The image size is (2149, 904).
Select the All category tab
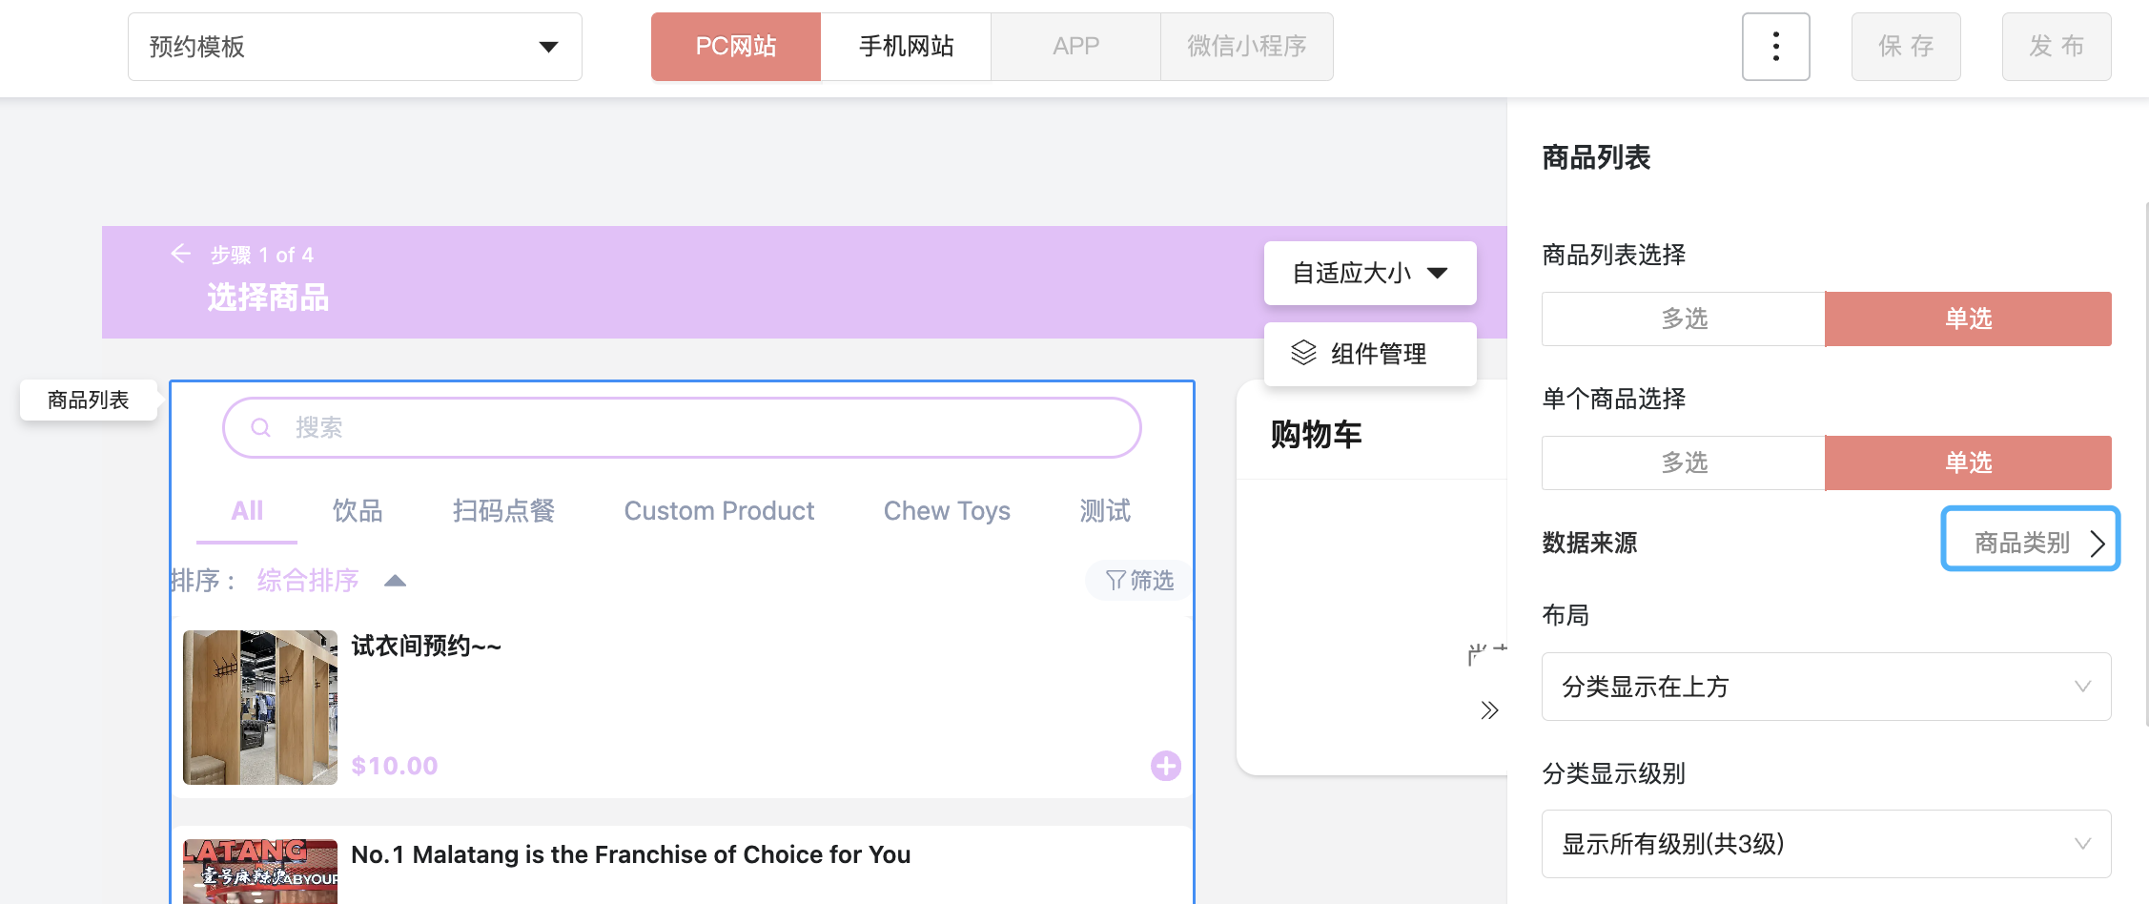247,511
